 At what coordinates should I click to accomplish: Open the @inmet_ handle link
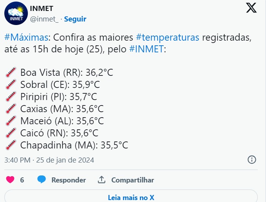pyautogui.click(x=44, y=19)
